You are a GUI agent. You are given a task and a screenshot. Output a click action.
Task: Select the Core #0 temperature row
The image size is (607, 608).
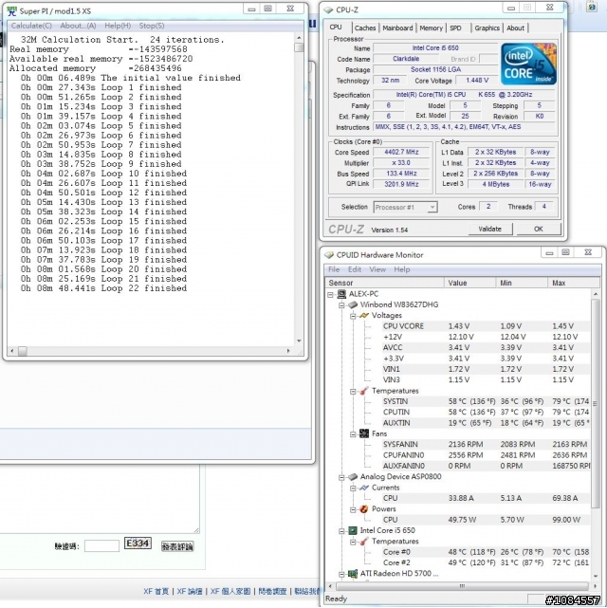pyautogui.click(x=486, y=552)
